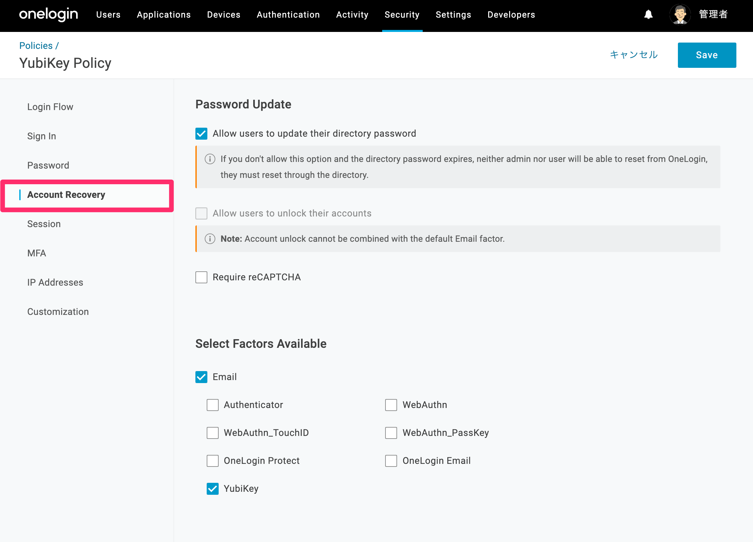The height and width of the screenshot is (542, 753).
Task: Switch to the MFA section
Action: coord(37,253)
